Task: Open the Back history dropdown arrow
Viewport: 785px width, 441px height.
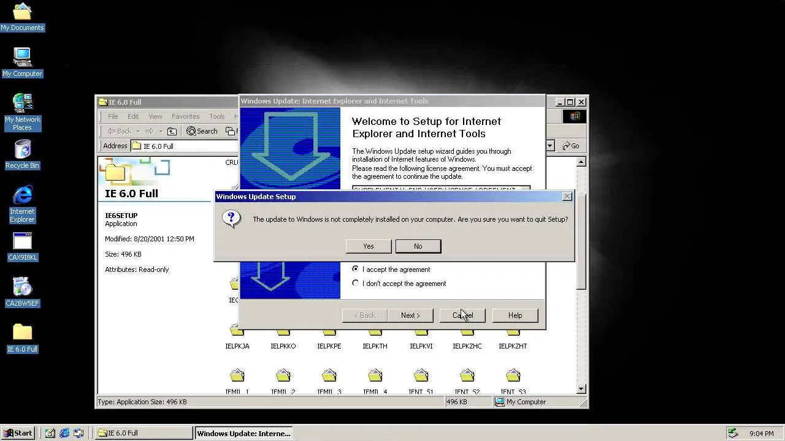Action: (x=138, y=131)
